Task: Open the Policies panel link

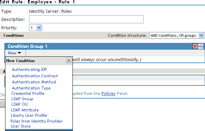Action: (109, 94)
